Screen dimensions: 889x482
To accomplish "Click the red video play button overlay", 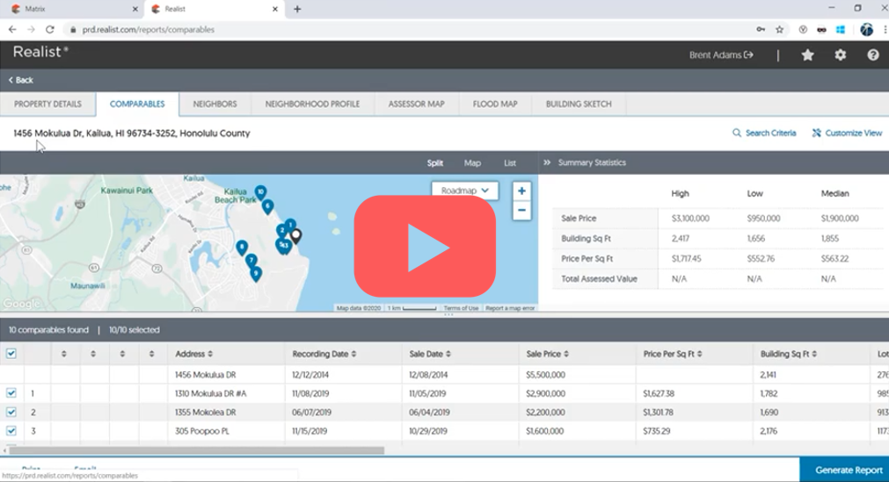I will point(425,247).
